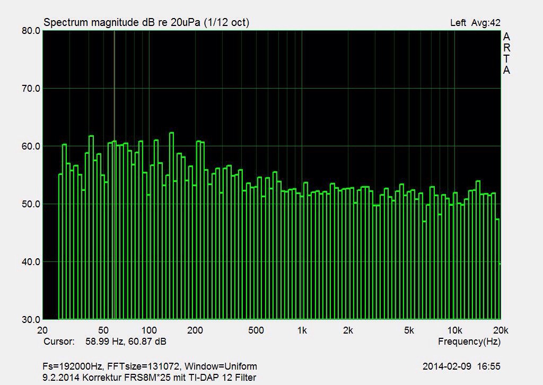The image size is (543, 385).
Task: Click the 'Cursor:' label
Action: tap(59, 342)
